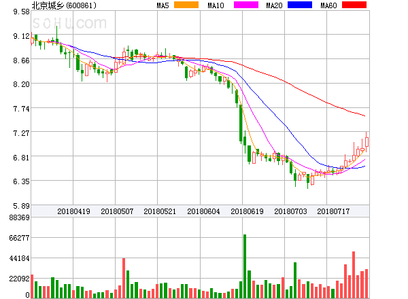This screenshot has height=299, width=408.
Task: Click the 88369 volume axis label
Action: tap(20, 217)
